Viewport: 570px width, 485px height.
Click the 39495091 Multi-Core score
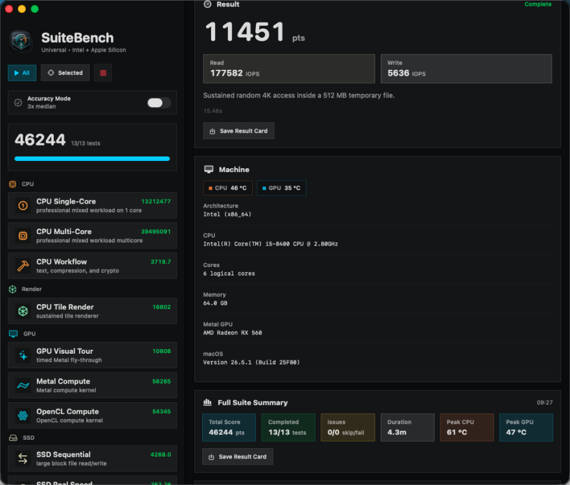[156, 232]
